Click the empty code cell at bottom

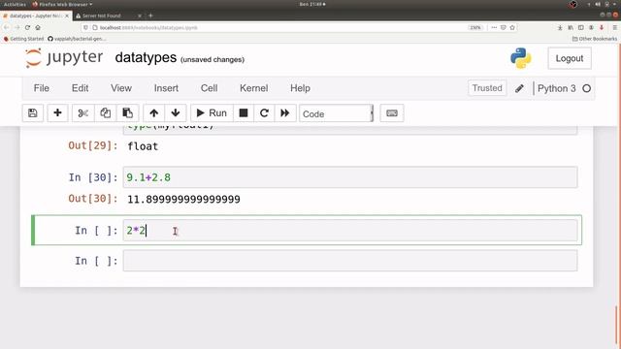coord(350,261)
